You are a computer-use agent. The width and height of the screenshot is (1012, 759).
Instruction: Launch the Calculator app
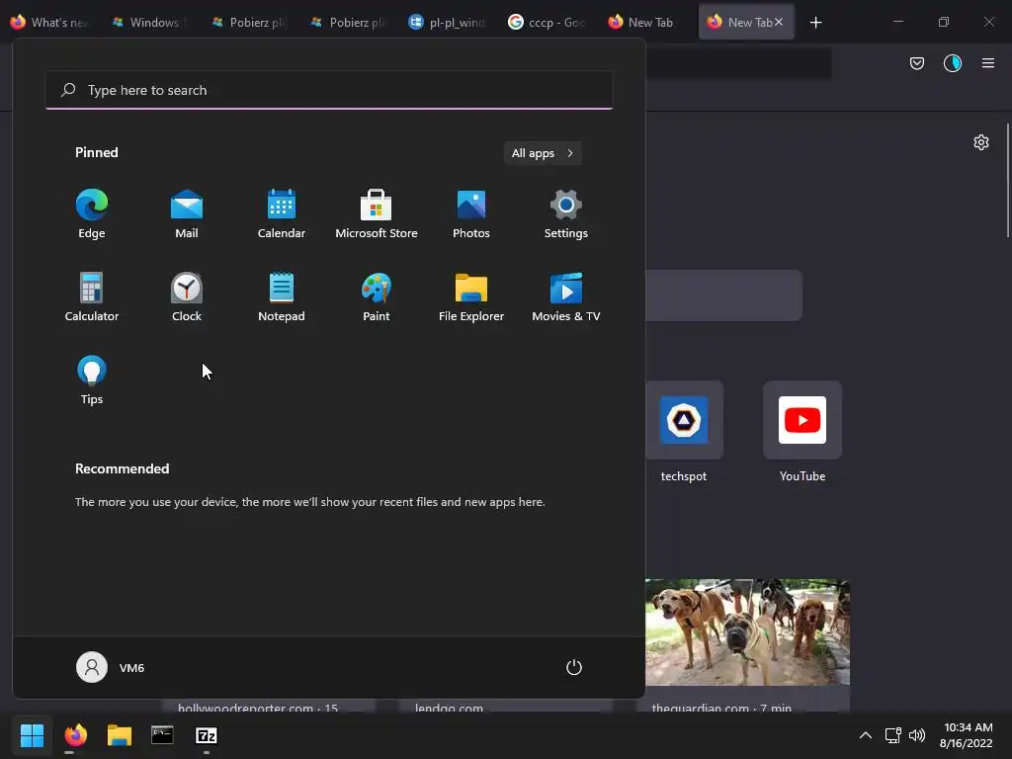coord(92,296)
